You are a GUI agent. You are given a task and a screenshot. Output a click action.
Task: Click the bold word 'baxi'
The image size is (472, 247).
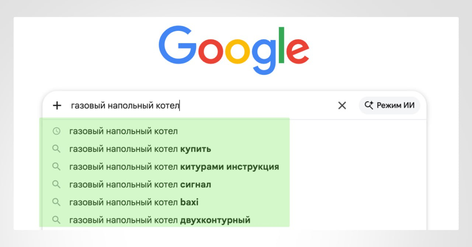[x=189, y=202]
